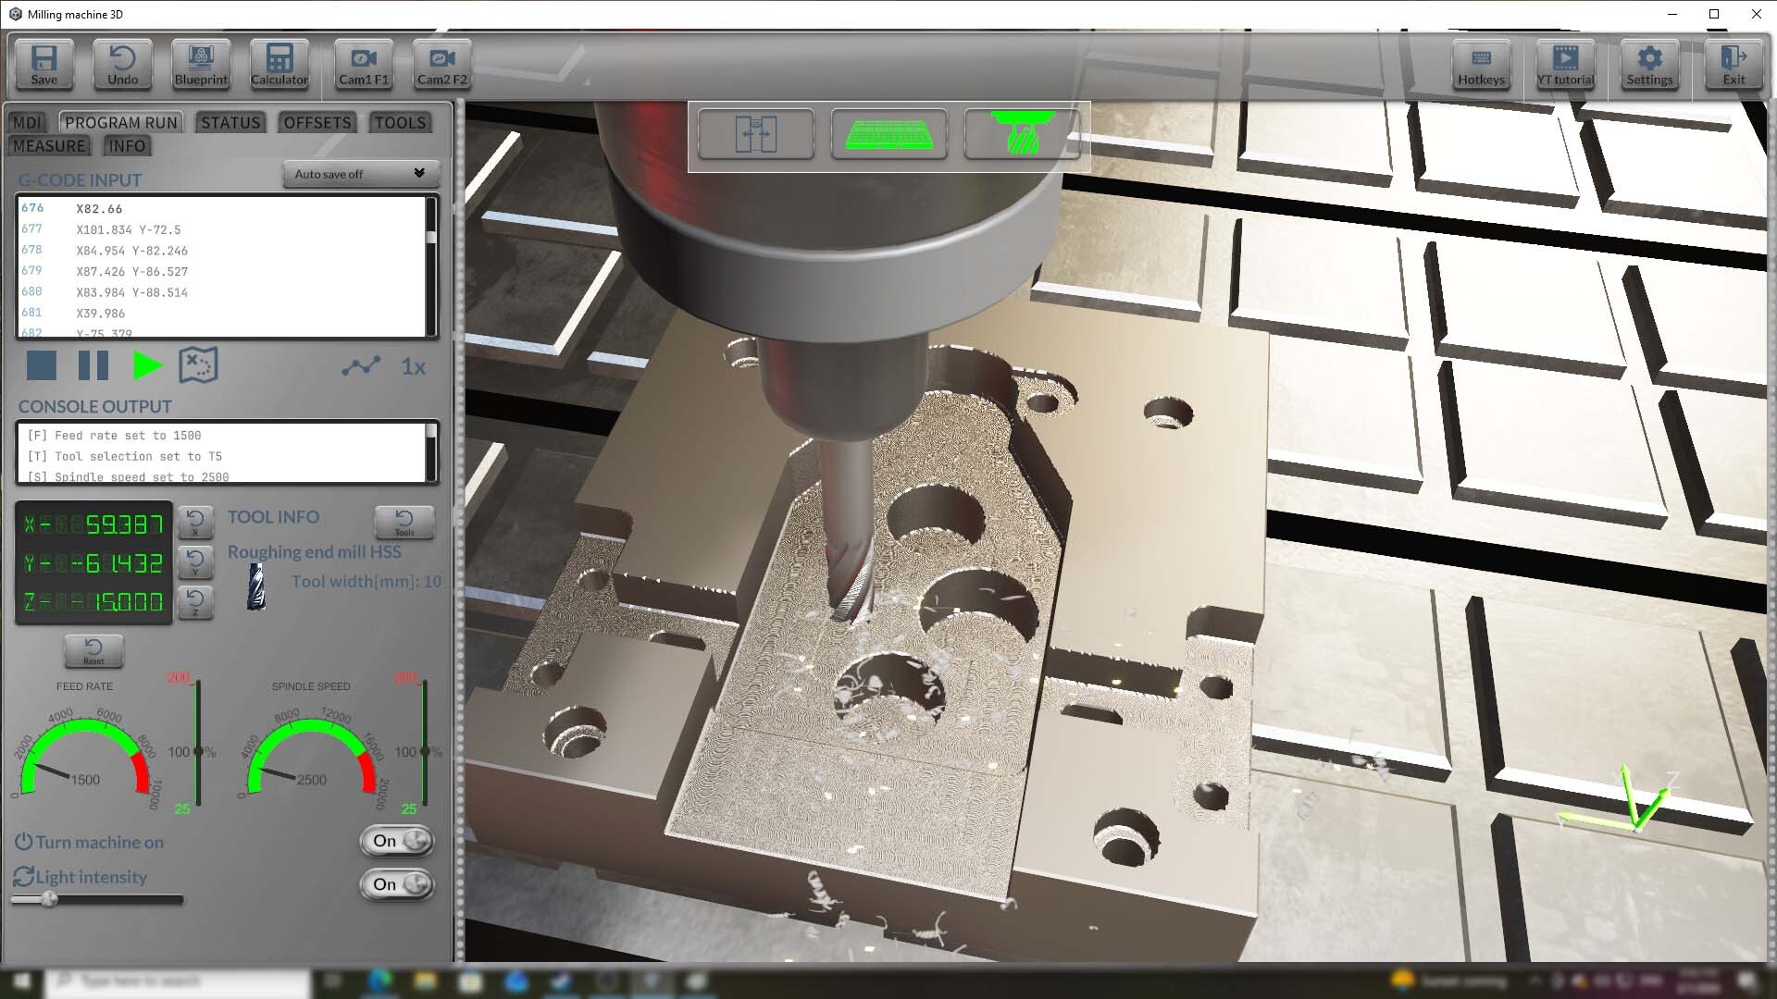Screen dimensions: 1777x999
Task: Reset the X axis coordinate
Action: tap(196, 523)
